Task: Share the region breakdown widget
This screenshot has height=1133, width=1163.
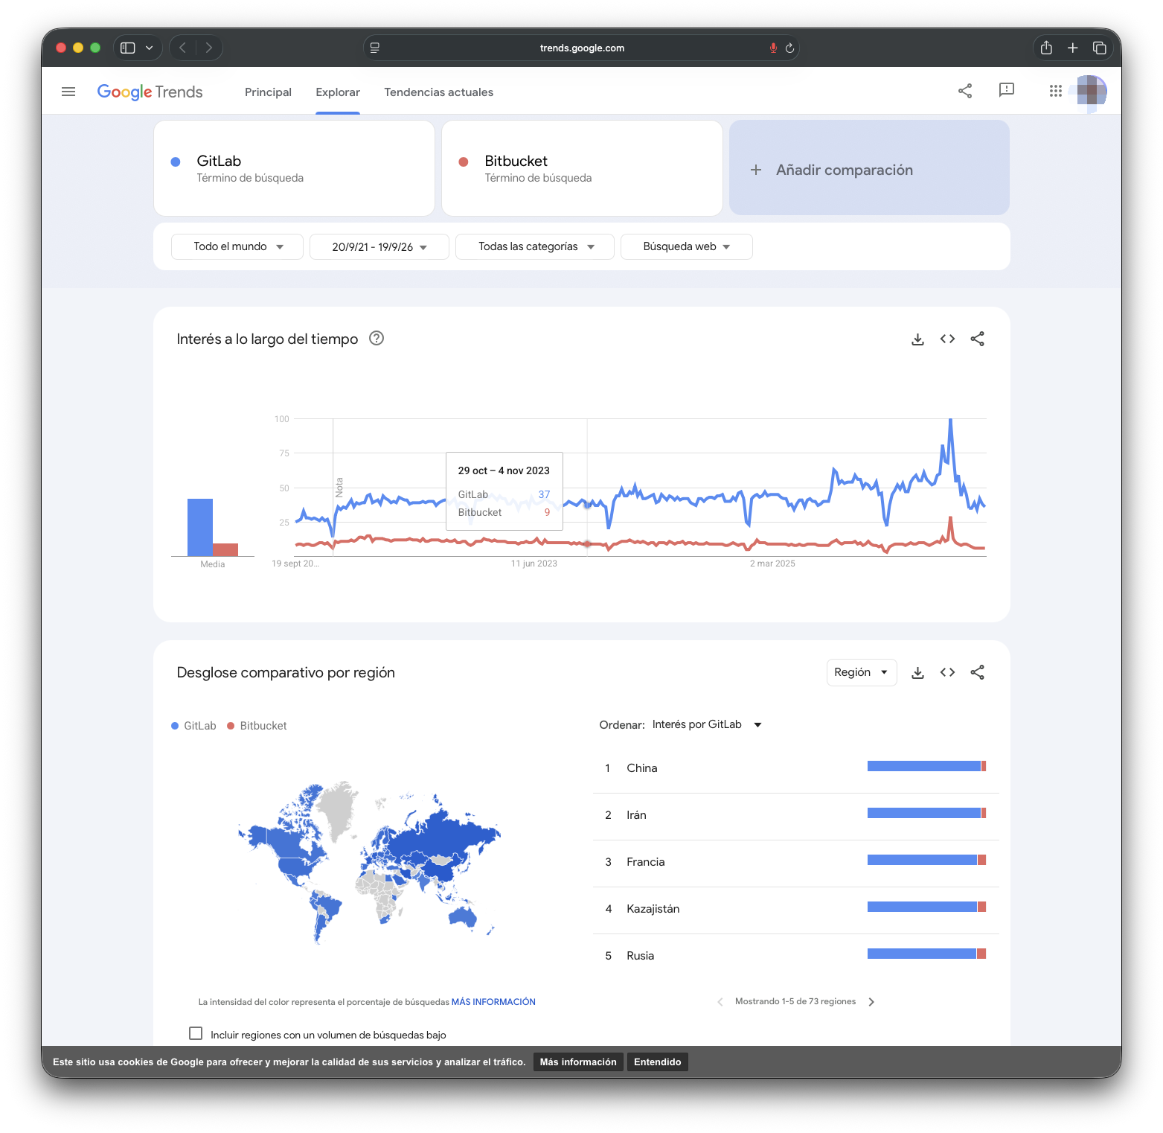Action: [x=977, y=672]
